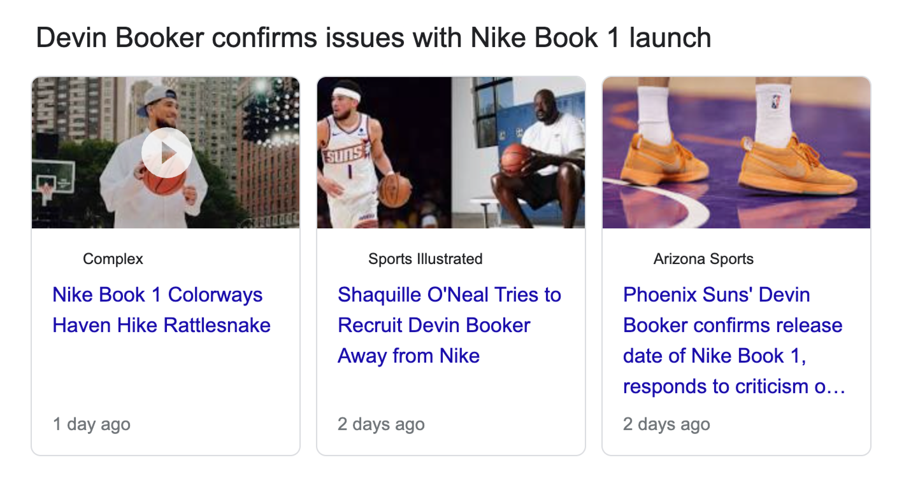This screenshot has width=897, height=481.
Task: Open the Nike Book 1 Colorways headline
Action: (x=161, y=310)
